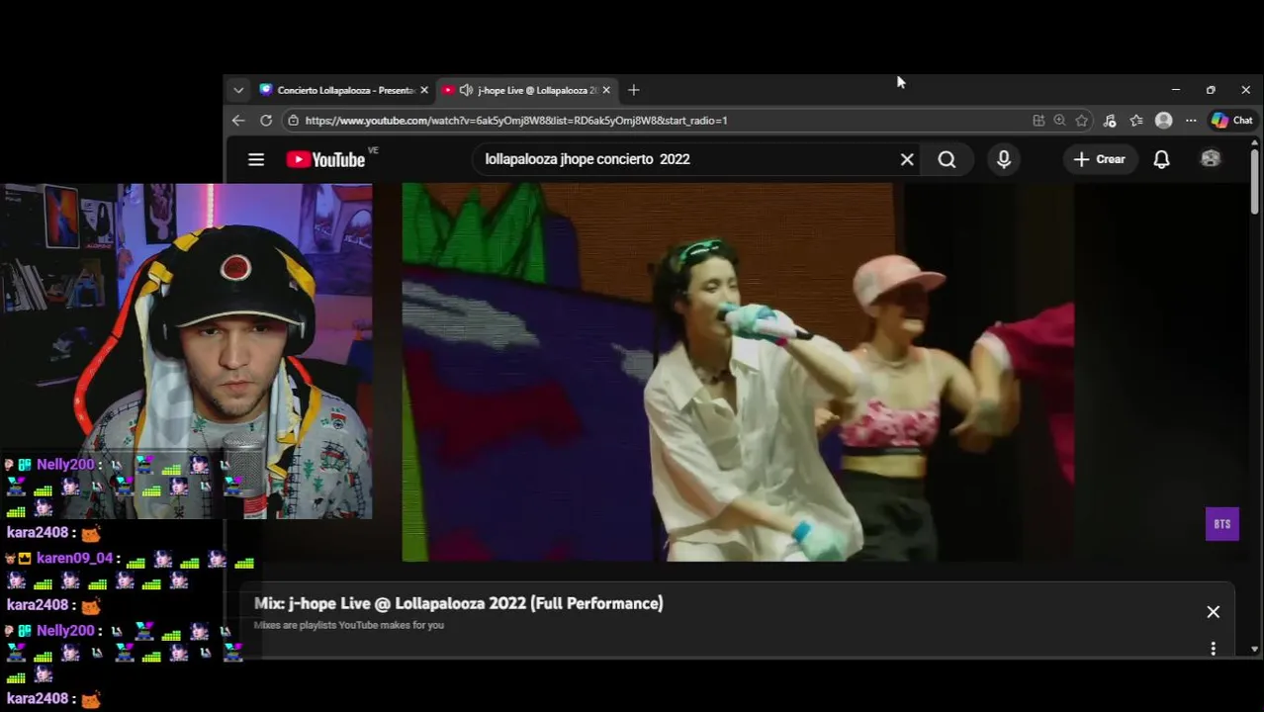Go back to the previous page
1264x712 pixels.
pyautogui.click(x=238, y=121)
